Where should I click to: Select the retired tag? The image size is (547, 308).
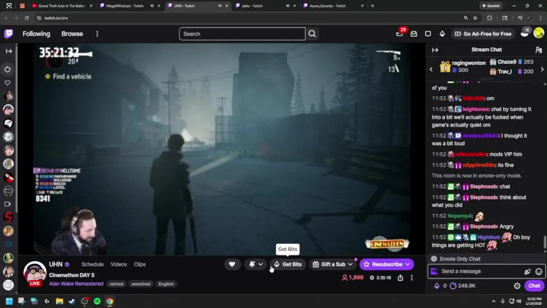coord(116,284)
